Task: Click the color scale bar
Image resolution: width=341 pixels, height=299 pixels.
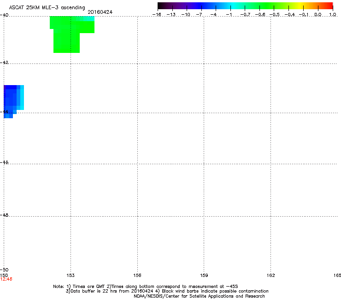Action: [x=245, y=6]
